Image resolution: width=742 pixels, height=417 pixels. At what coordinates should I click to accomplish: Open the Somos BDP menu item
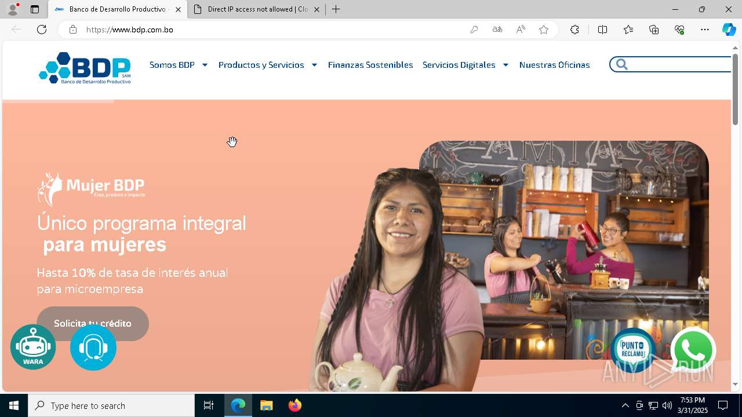[x=172, y=65]
